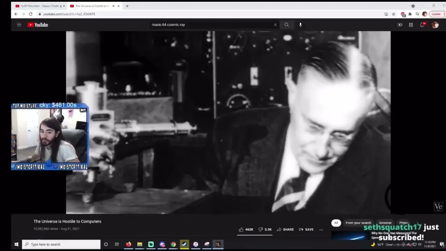
Task: Open the notifications bell
Action: (422, 25)
